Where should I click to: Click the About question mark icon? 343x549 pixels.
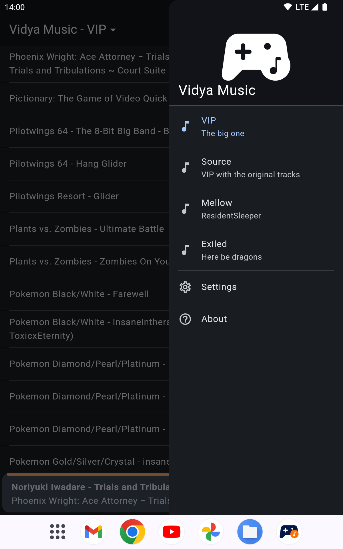[x=185, y=319]
